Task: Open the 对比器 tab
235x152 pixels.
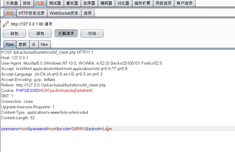Action: [x=123, y=3]
